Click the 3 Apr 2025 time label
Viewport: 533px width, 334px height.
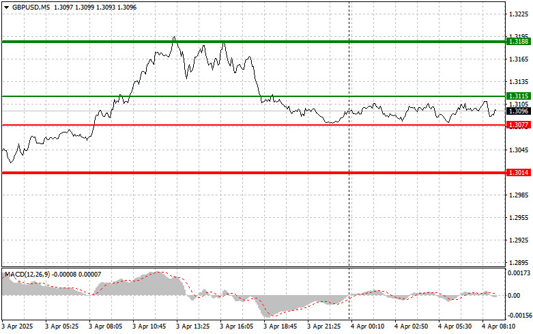[x=17, y=326]
